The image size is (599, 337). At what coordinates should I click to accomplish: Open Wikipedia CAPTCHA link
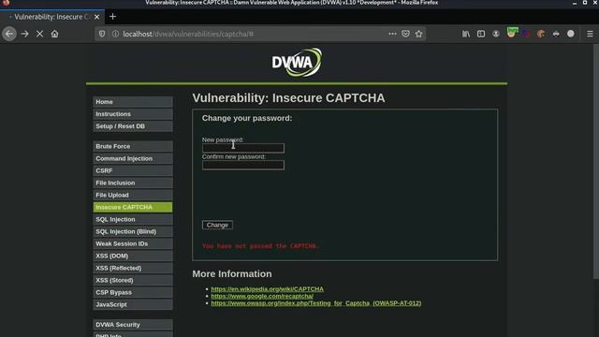267,289
